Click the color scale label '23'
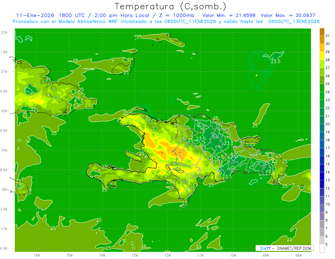 point(327,100)
